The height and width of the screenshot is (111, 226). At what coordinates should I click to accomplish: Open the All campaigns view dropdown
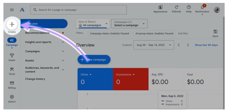(93, 24)
